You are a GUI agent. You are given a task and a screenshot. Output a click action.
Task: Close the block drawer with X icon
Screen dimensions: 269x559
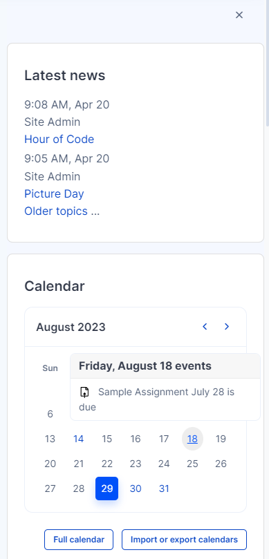pyautogui.click(x=239, y=15)
